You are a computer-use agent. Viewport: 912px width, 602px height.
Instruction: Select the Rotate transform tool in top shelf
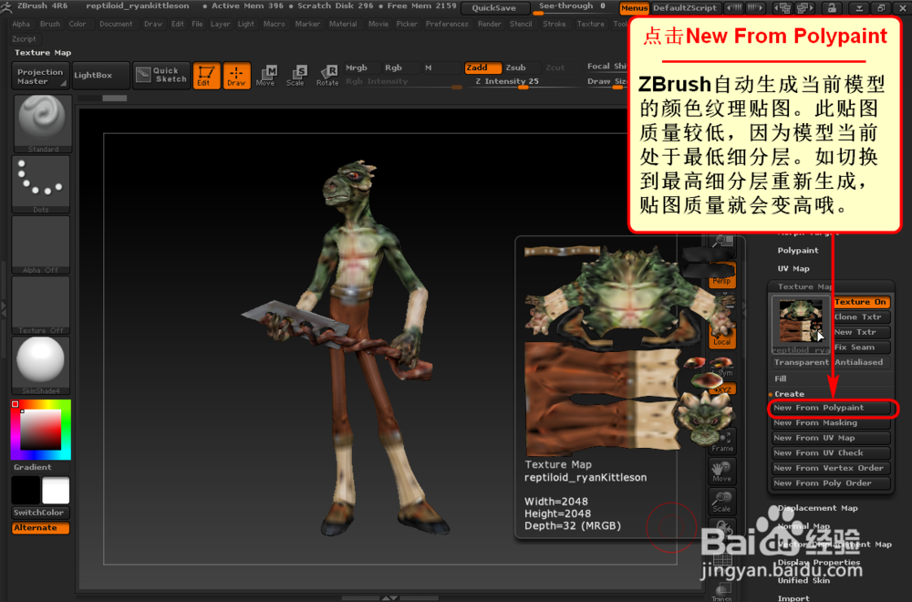click(x=327, y=76)
